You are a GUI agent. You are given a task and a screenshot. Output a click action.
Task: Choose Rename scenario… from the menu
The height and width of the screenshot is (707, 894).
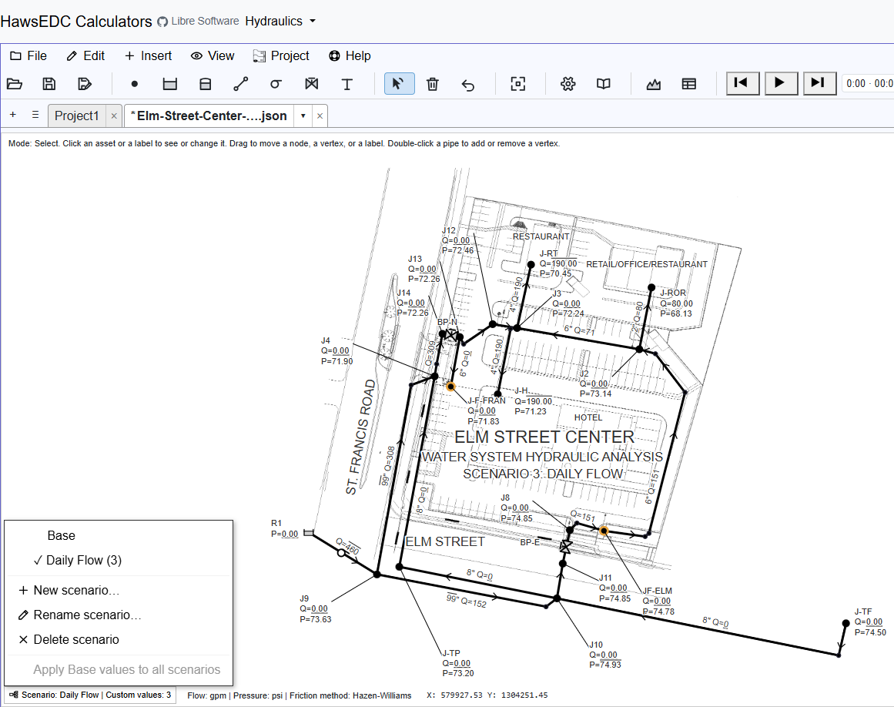(119, 615)
